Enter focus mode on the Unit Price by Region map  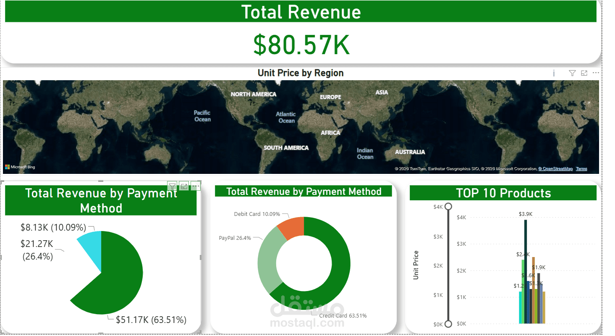[584, 73]
